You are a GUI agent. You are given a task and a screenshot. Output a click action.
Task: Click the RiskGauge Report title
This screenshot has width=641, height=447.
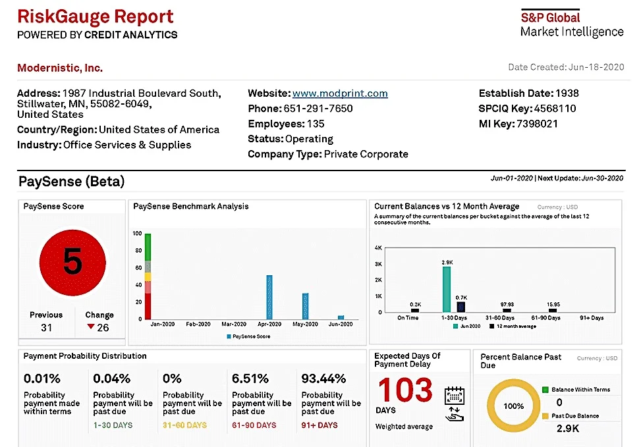click(96, 16)
